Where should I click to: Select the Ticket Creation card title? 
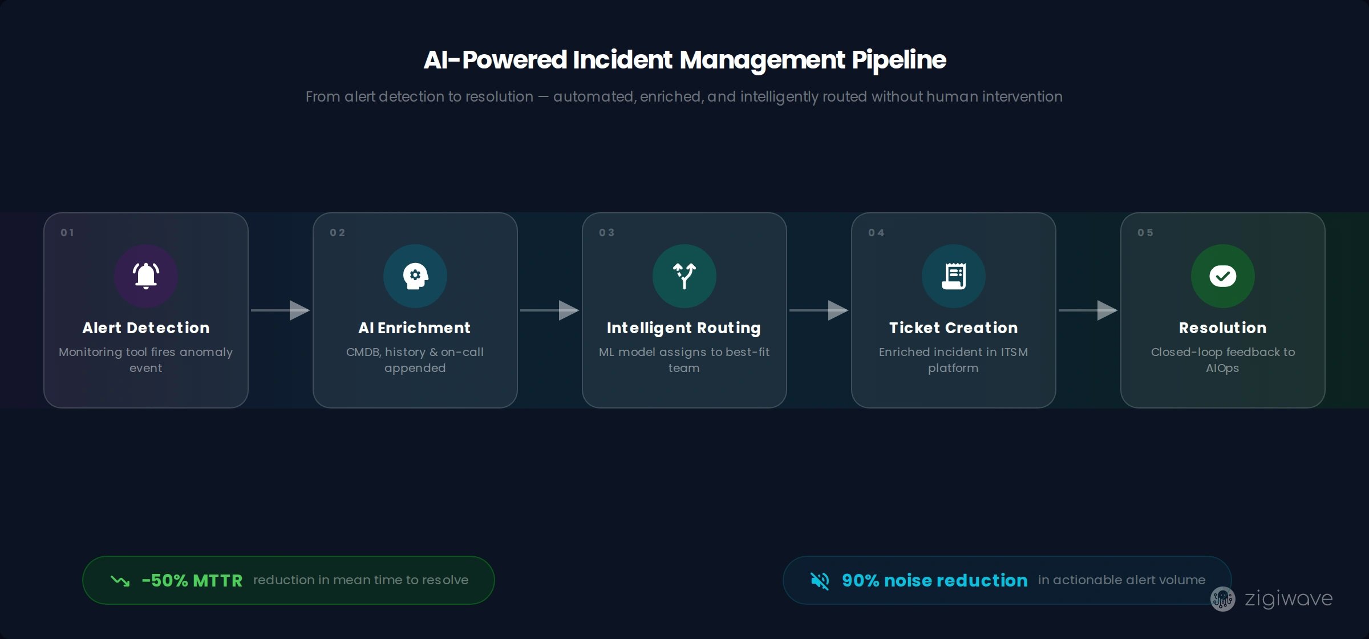tap(954, 328)
